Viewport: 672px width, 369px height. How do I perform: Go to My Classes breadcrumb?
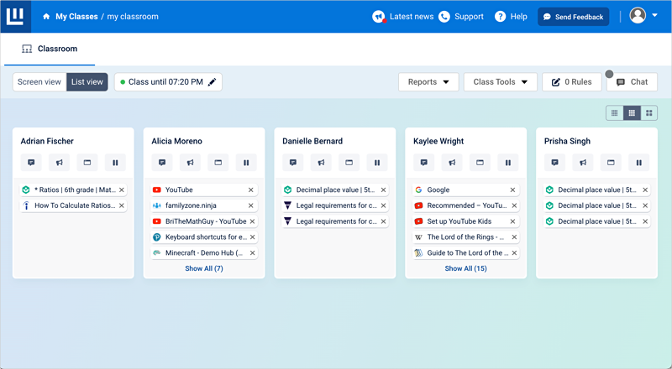point(76,17)
